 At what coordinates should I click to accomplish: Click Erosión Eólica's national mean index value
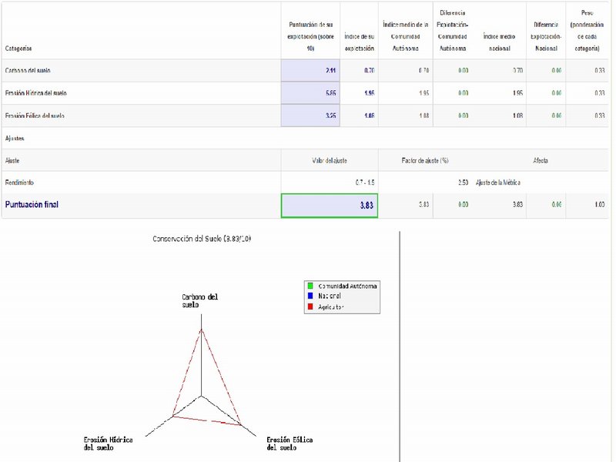point(517,115)
